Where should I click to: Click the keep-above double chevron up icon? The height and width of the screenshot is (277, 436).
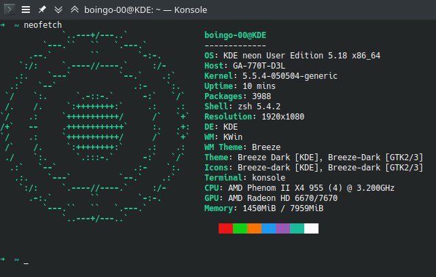pos(75,10)
